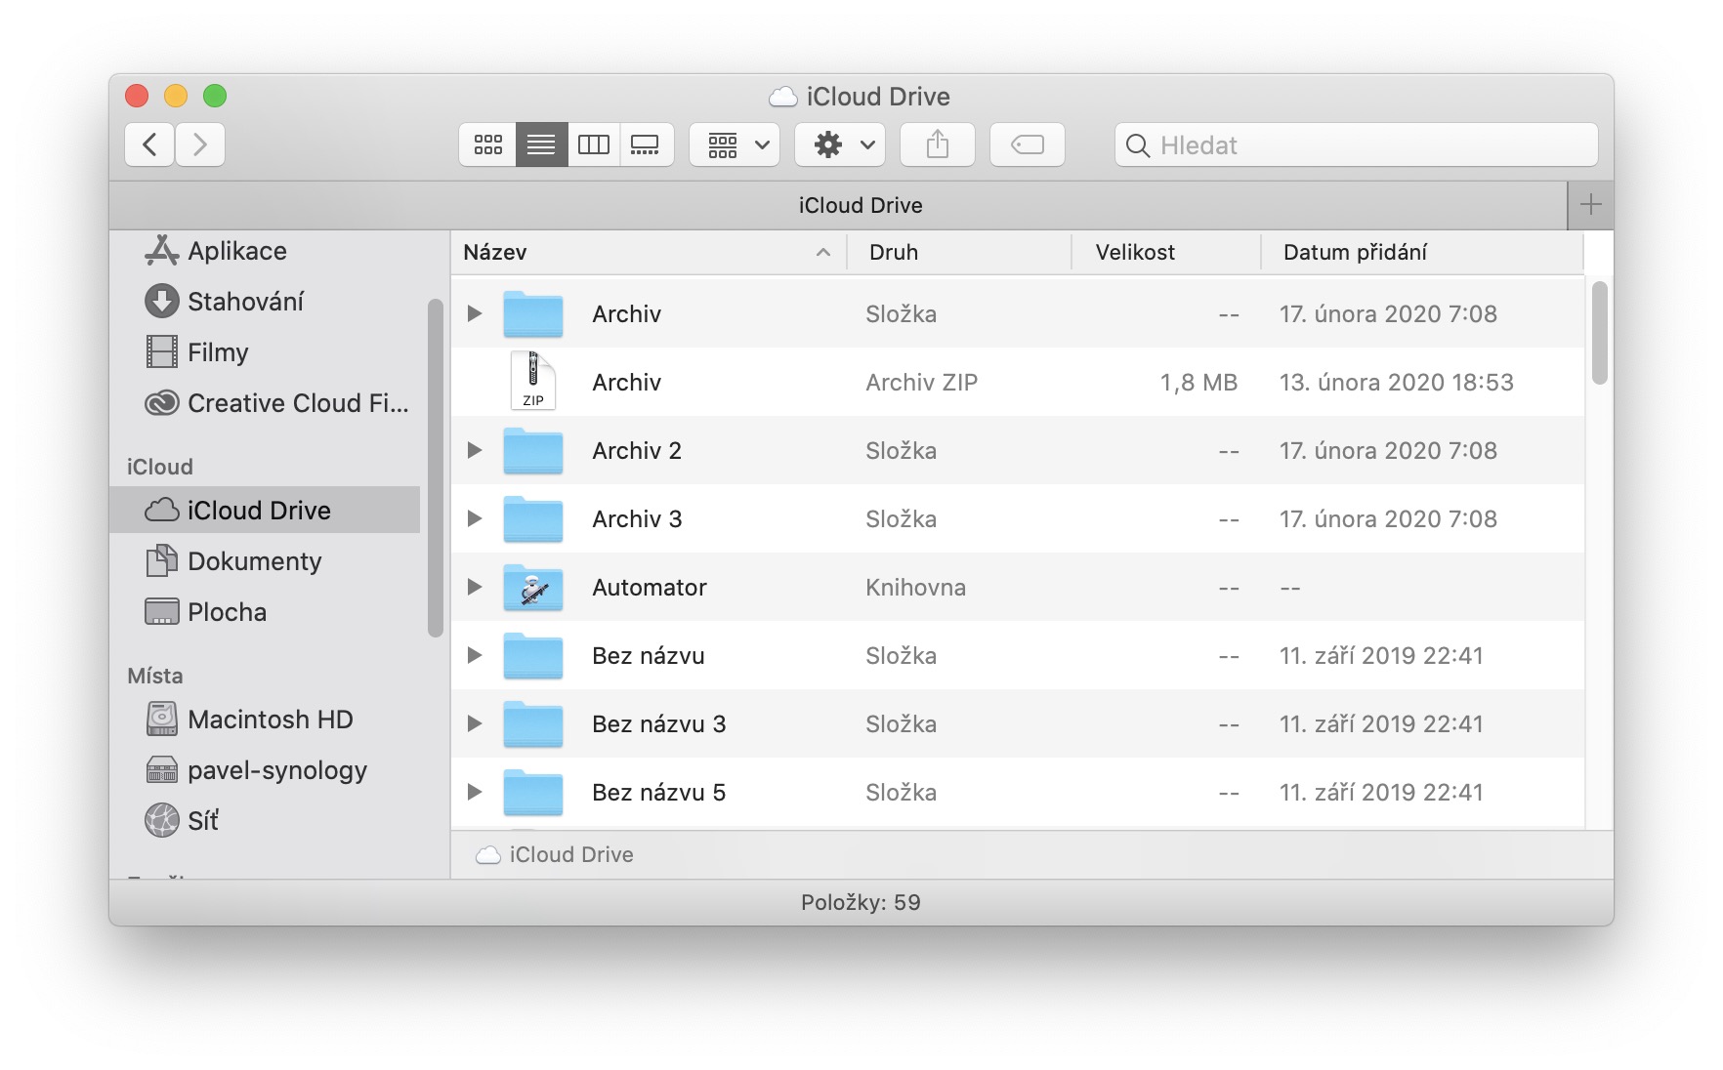This screenshot has width=1723, height=1070.
Task: Select iCloud Drive in the sidebar
Action: [x=265, y=510]
